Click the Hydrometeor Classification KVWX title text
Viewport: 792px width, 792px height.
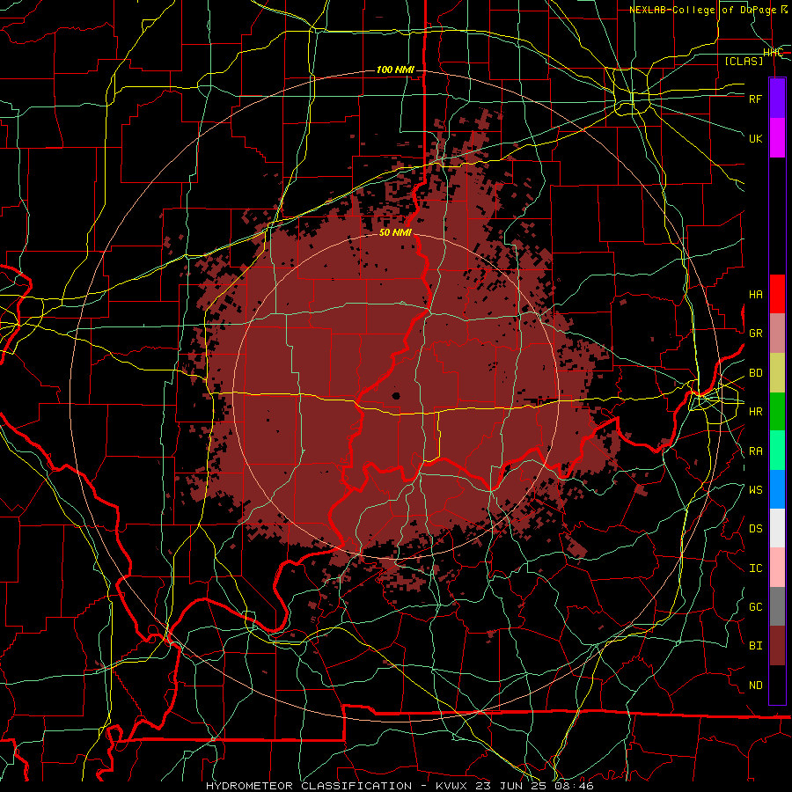pos(400,786)
